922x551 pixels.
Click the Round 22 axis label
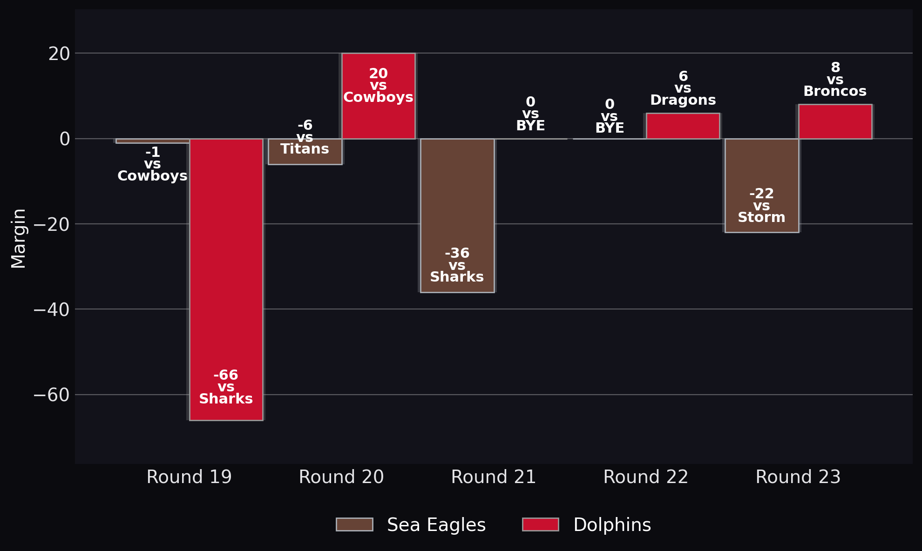pyautogui.click(x=646, y=477)
